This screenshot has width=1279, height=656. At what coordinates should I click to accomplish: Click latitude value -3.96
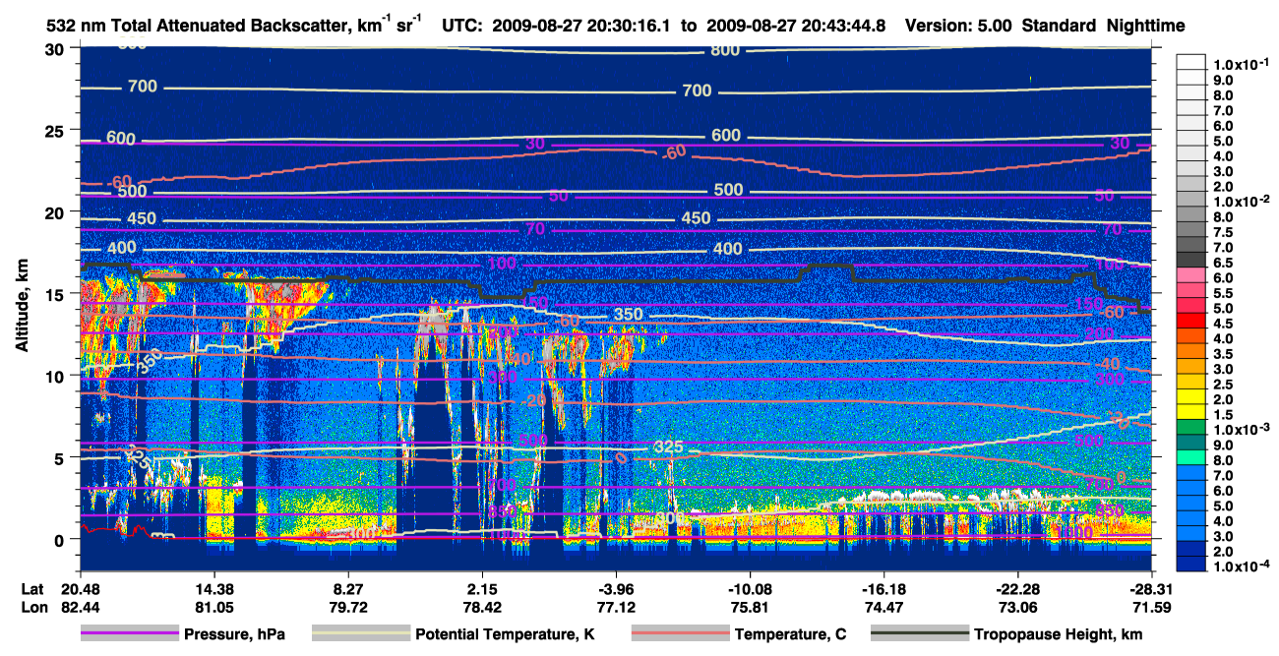(616, 590)
